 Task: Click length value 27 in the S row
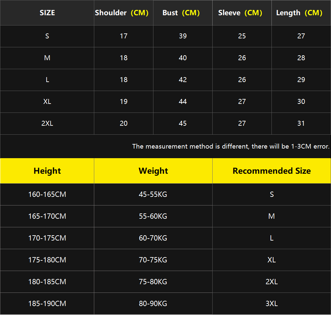point(301,36)
